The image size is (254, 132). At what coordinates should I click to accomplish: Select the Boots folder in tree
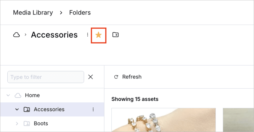(41, 123)
